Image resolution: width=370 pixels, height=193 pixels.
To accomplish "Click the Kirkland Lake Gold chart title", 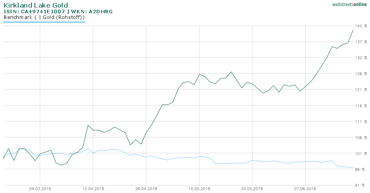I will click(x=36, y=5).
